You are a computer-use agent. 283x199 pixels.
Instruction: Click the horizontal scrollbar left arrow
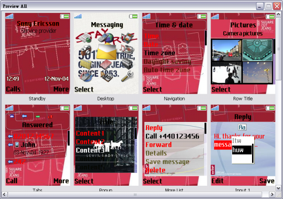[4, 195]
